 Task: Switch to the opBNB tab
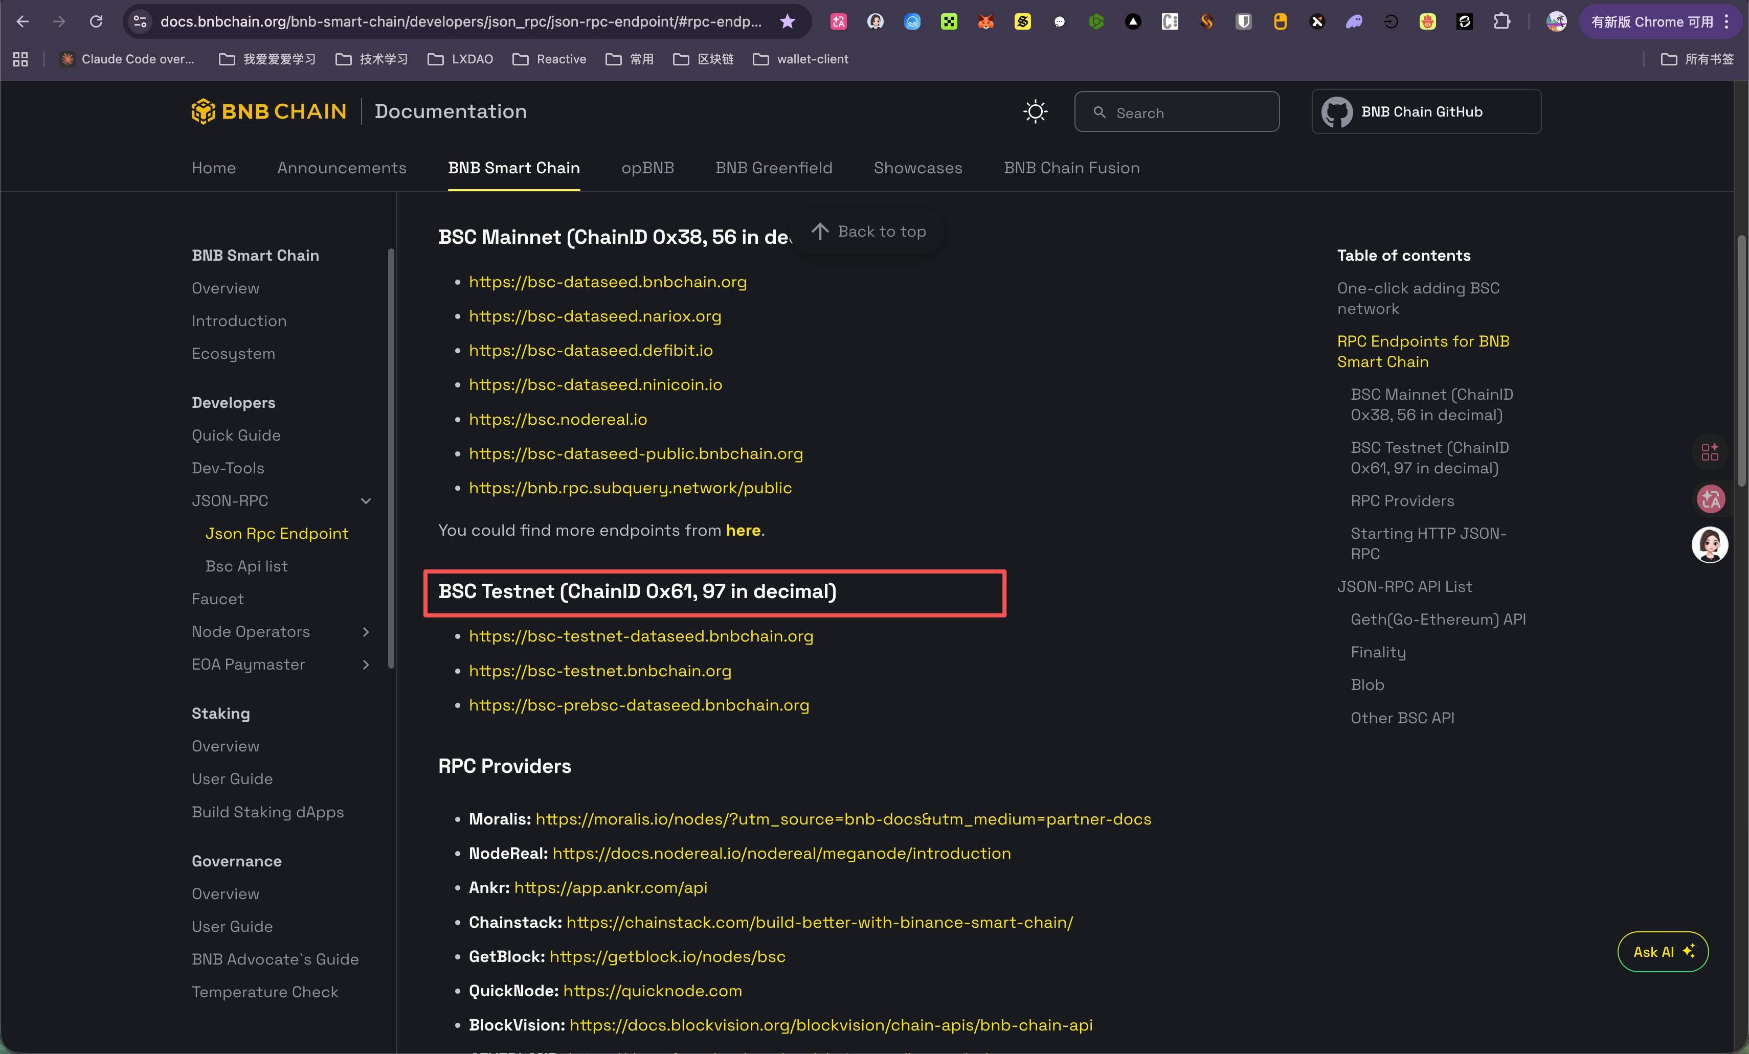click(647, 168)
